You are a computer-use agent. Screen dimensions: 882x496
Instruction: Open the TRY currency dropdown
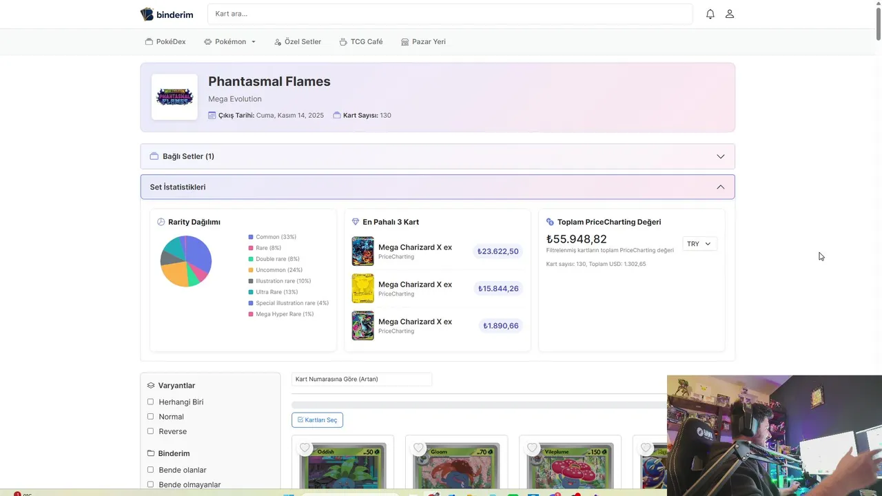tap(699, 244)
